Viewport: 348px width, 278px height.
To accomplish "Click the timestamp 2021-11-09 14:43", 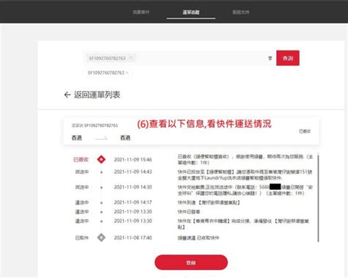I will 133,172.
